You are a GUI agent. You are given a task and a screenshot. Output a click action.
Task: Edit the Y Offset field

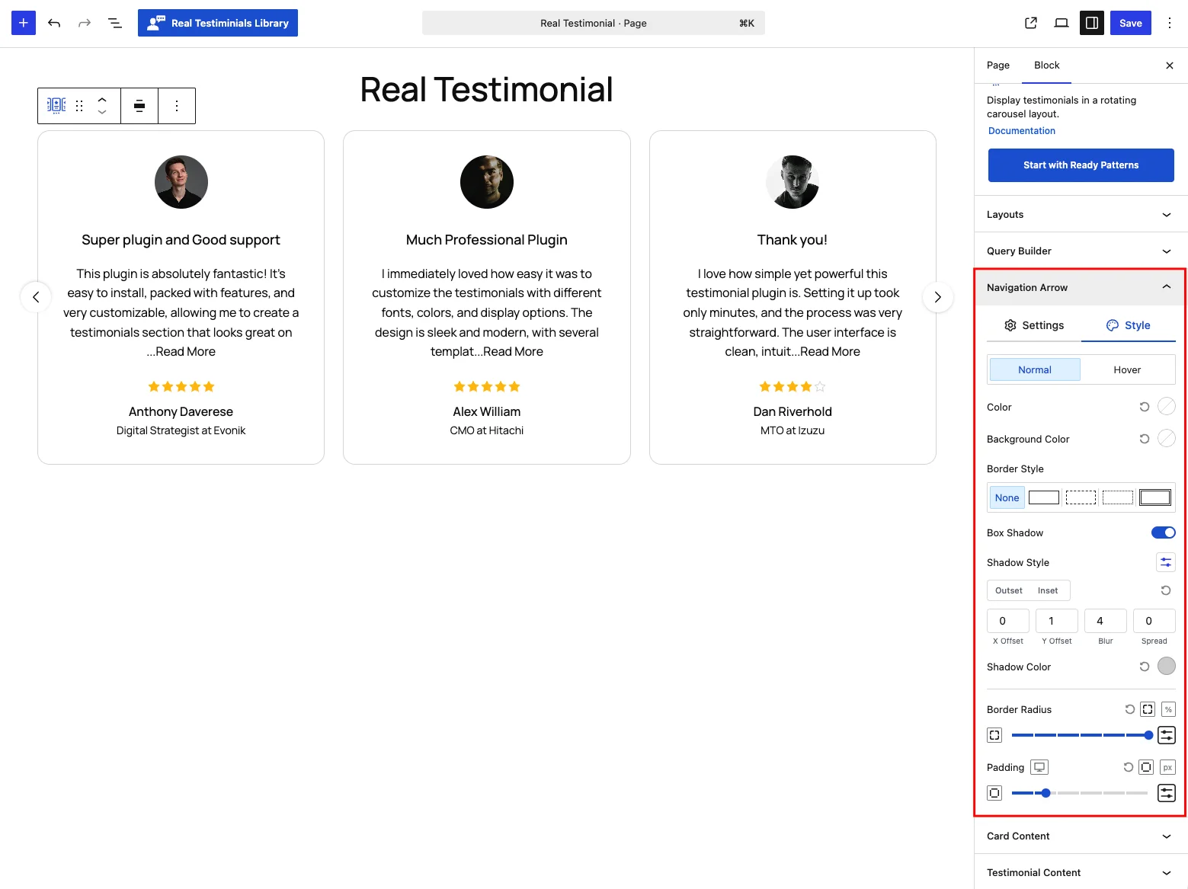[x=1057, y=621]
